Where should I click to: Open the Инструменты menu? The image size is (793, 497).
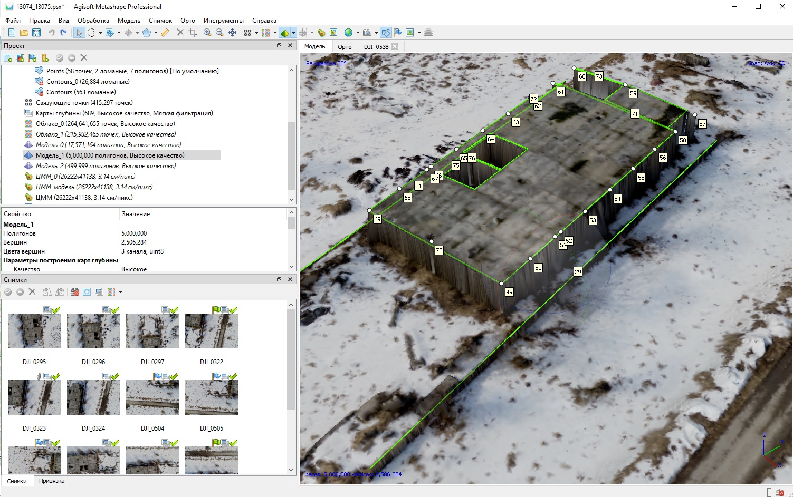(x=224, y=21)
